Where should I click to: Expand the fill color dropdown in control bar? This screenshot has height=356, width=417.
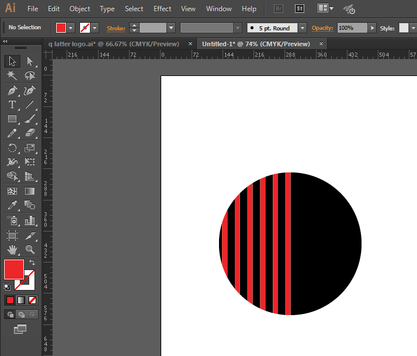71,27
